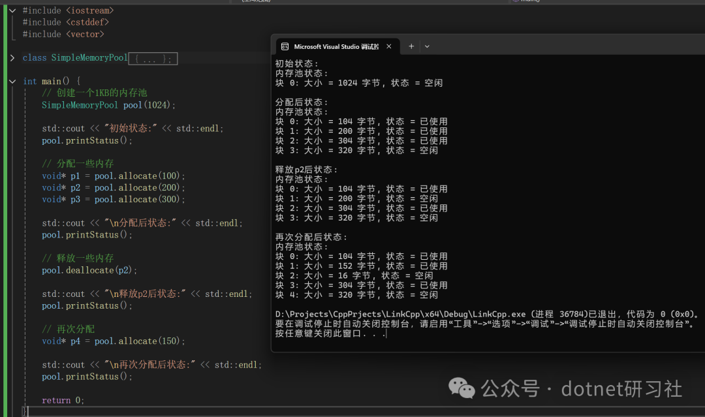Collapse the main() function fold chevron

(x=12, y=82)
